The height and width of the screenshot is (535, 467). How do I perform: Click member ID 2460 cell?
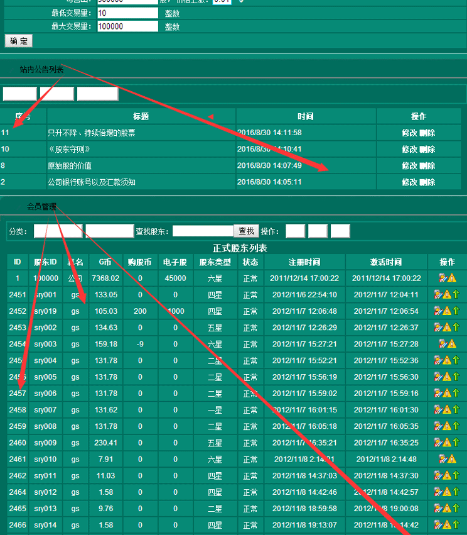point(18,443)
